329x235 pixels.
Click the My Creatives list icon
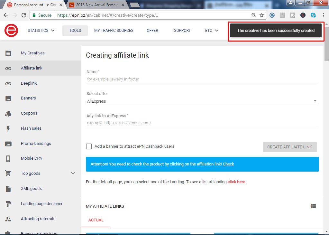(x=8, y=53)
